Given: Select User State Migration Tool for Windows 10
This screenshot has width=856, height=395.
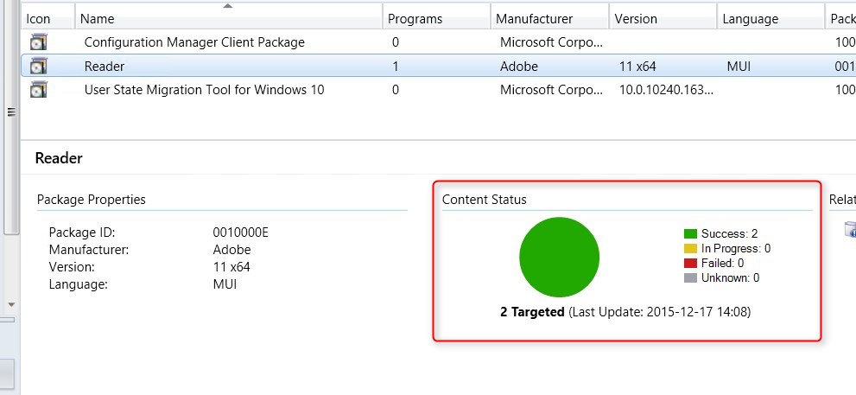Looking at the screenshot, I should (x=204, y=90).
